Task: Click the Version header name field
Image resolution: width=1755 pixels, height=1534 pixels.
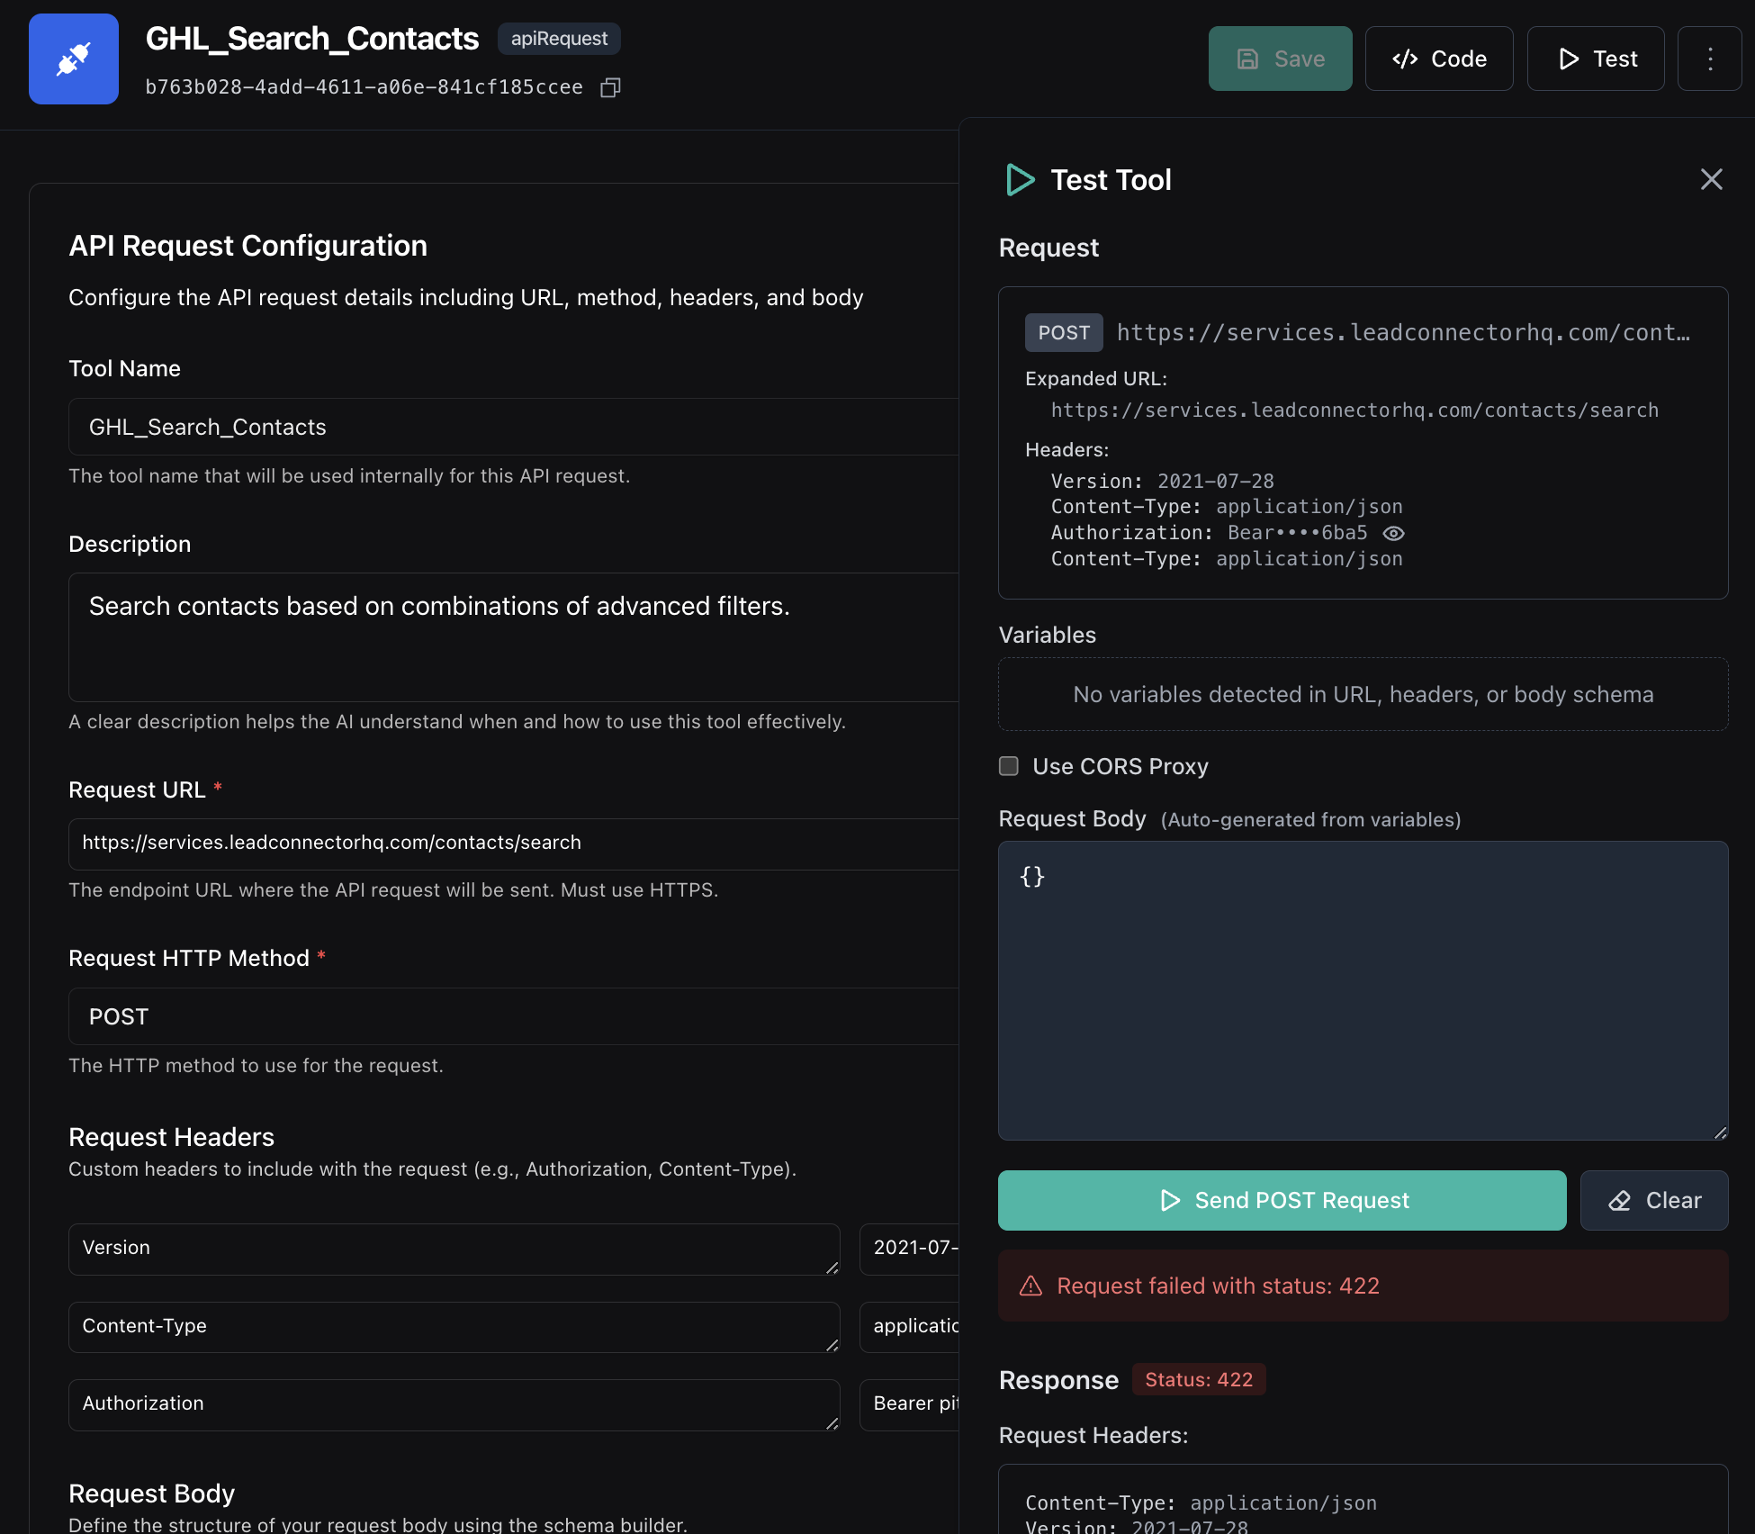Action: coord(454,1248)
